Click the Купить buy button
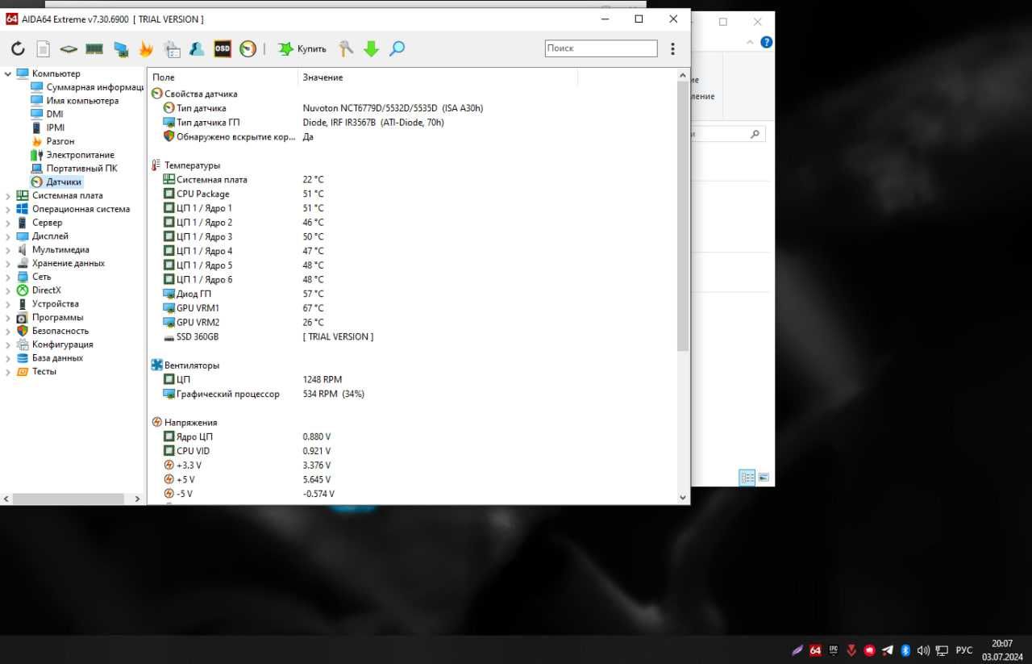This screenshot has width=1032, height=664. 302,49
